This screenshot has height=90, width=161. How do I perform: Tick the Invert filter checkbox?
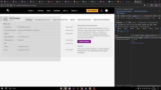[132, 22]
